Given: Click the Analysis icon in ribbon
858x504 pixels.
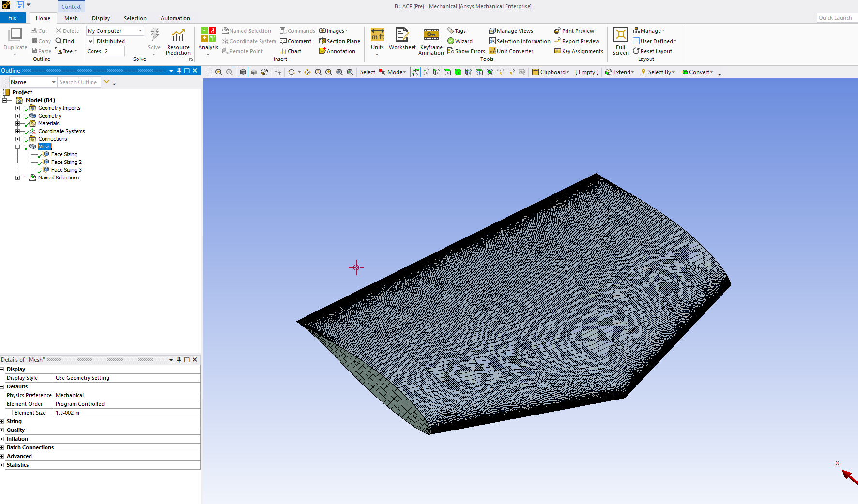Looking at the screenshot, I should [208, 35].
